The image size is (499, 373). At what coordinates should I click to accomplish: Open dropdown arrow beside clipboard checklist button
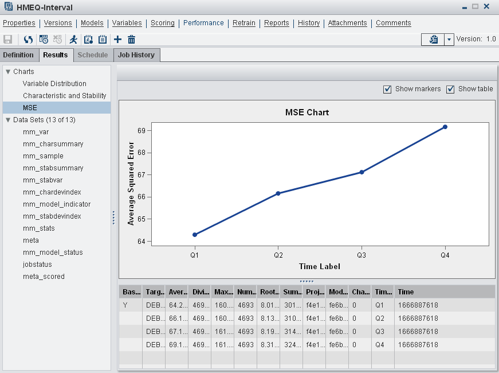449,39
